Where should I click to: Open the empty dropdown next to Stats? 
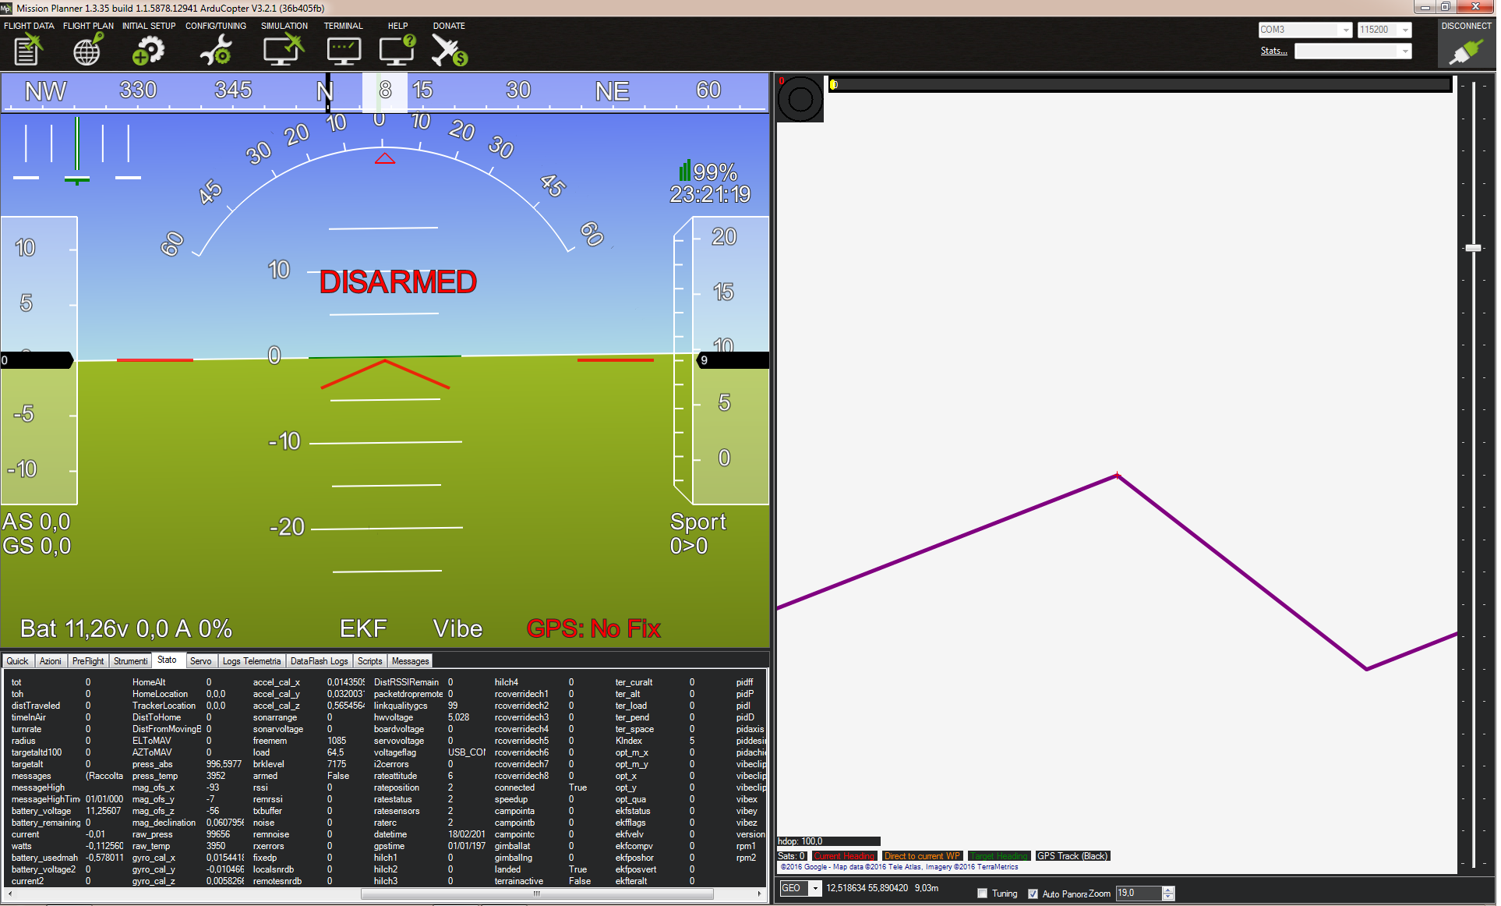click(x=1353, y=51)
